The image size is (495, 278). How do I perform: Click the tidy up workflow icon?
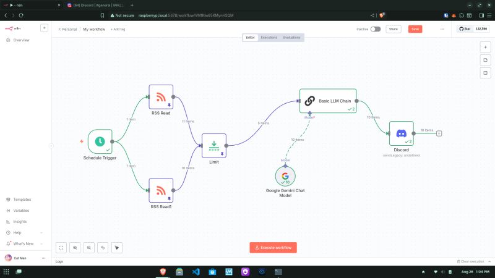pyautogui.click(x=117, y=248)
